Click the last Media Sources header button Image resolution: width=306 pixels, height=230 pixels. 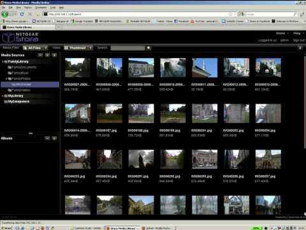pos(54,55)
